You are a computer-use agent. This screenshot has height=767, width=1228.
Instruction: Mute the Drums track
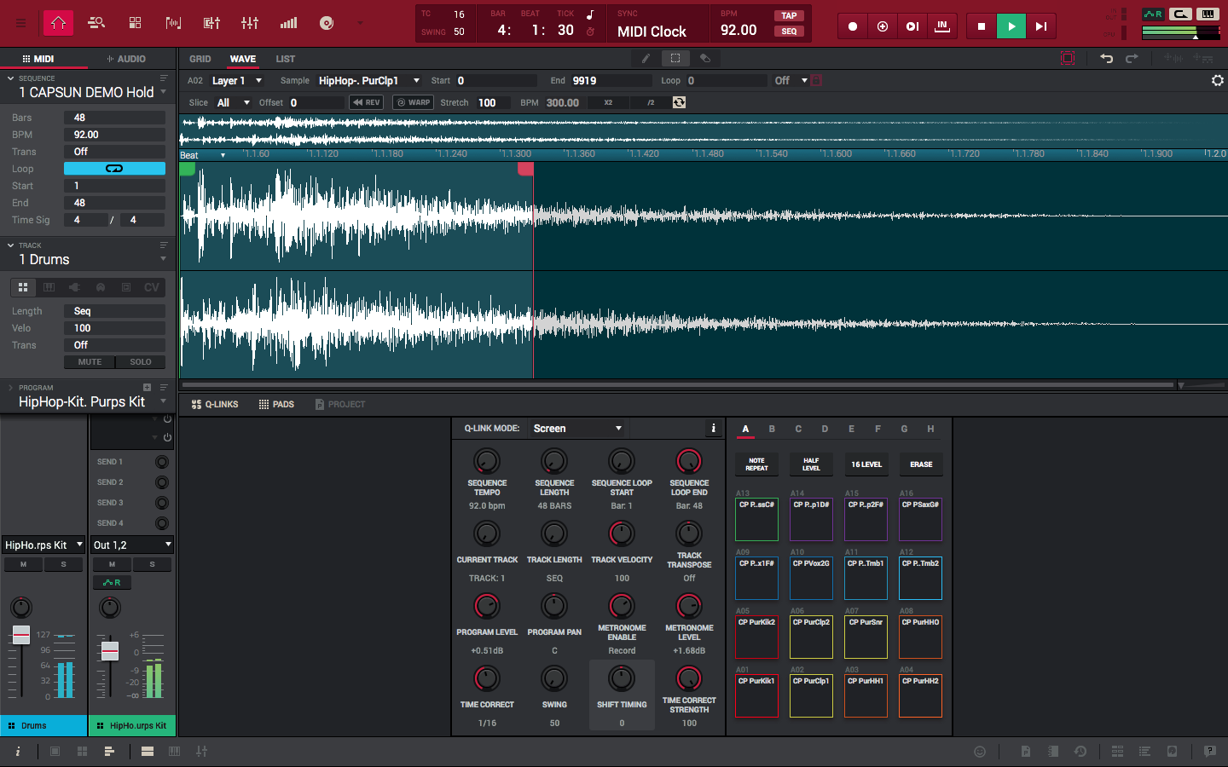pos(89,361)
